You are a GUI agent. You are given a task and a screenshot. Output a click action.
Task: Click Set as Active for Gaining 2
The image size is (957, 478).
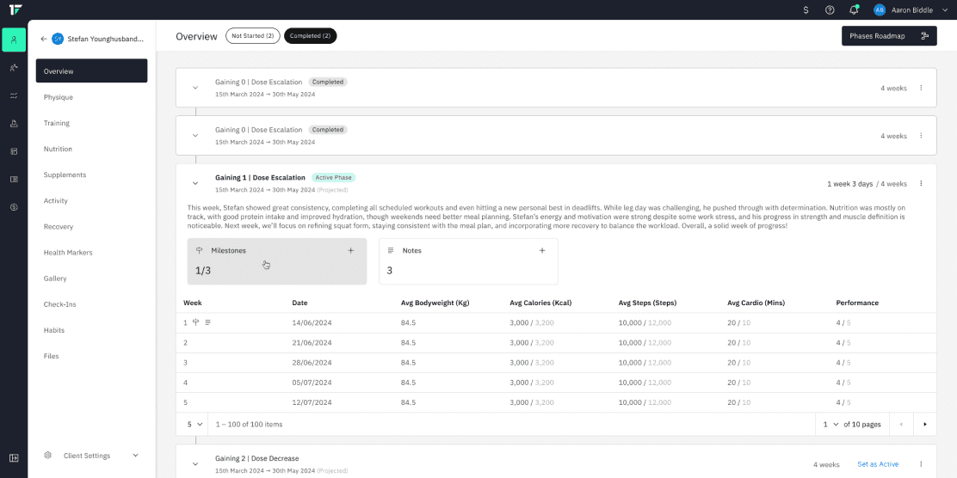(878, 464)
